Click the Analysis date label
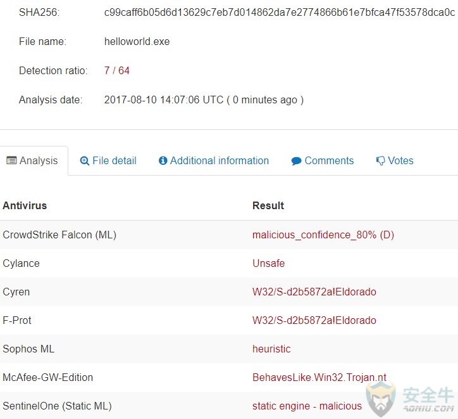 (x=51, y=100)
